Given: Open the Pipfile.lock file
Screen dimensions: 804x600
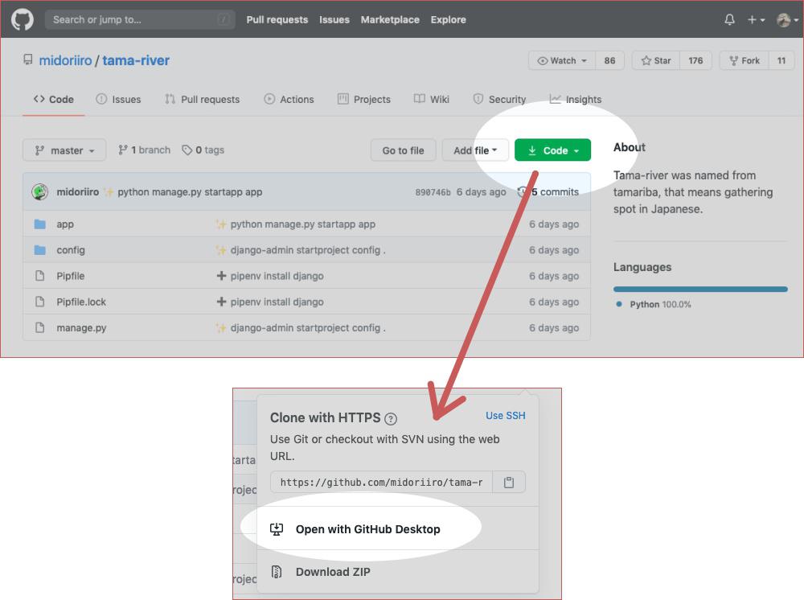Looking at the screenshot, I should (x=81, y=302).
